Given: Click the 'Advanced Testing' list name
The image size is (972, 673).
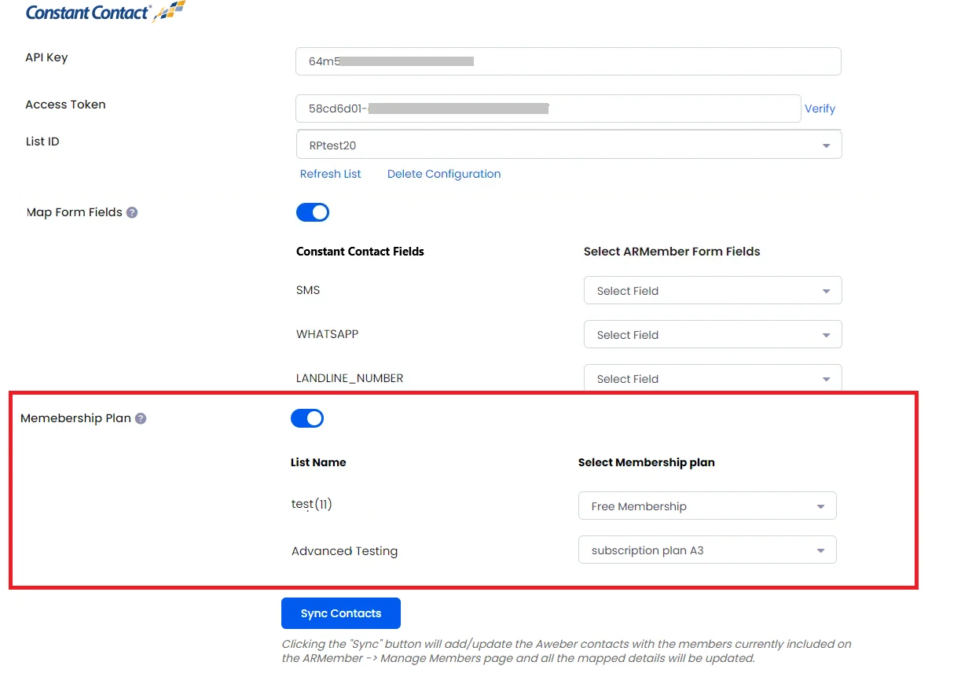Looking at the screenshot, I should click(344, 551).
